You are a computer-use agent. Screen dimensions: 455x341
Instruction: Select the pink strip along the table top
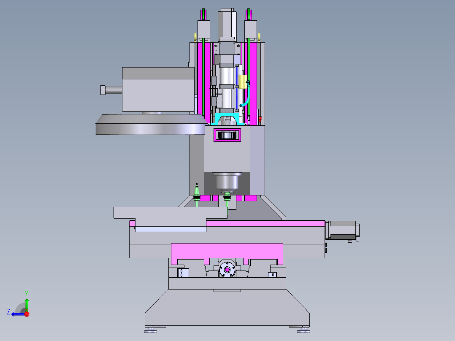click(x=265, y=223)
